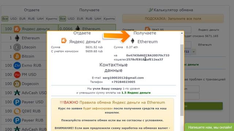This screenshot has height=131, width=234.
Task: Click email serg10002012@gmail.com in dialog
Action: tap(123, 78)
